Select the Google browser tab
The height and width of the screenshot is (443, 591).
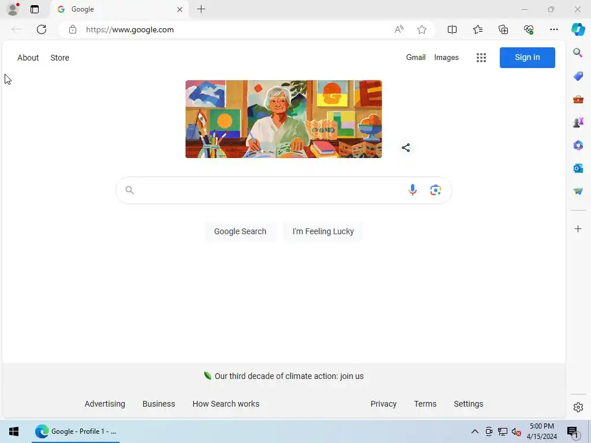pyautogui.click(x=119, y=9)
